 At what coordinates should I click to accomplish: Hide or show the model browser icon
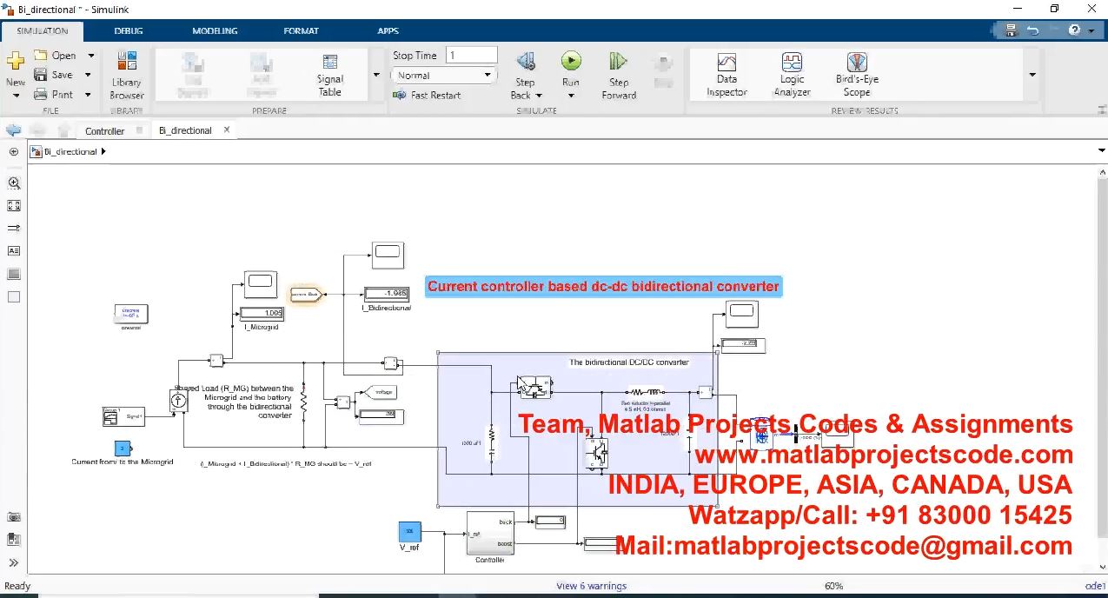pos(13,151)
